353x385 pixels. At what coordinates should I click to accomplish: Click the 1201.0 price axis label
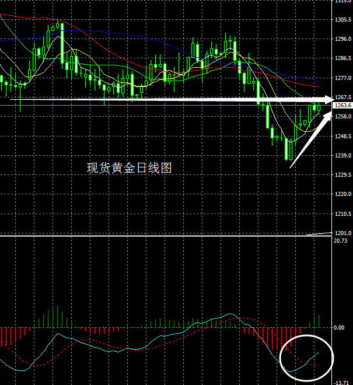343,233
